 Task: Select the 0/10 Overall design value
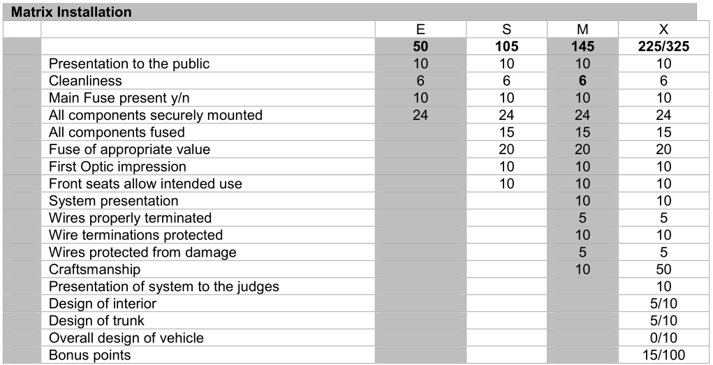(x=663, y=338)
